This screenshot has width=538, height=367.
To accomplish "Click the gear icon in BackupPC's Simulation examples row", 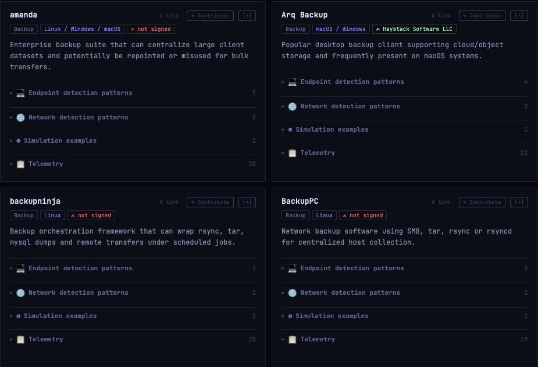I will 290,316.
